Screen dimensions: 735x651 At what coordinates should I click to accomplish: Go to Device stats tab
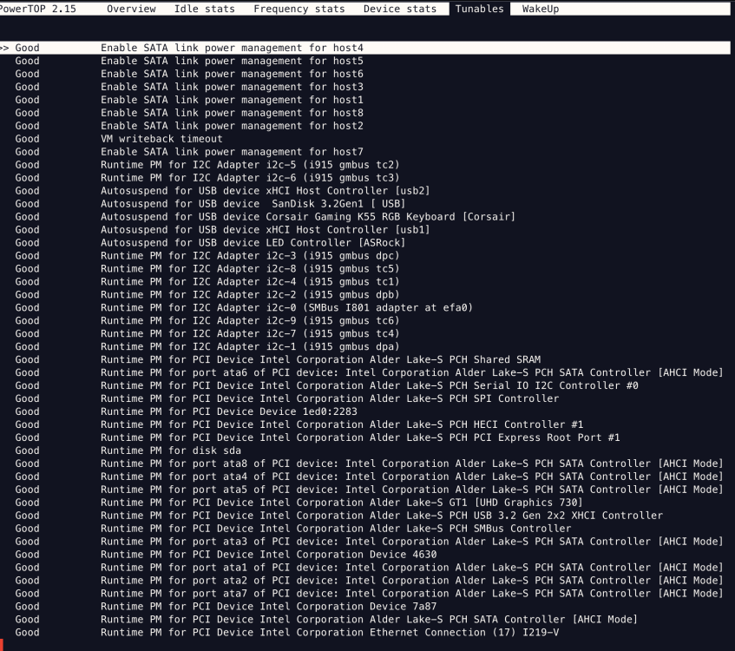[x=400, y=9]
